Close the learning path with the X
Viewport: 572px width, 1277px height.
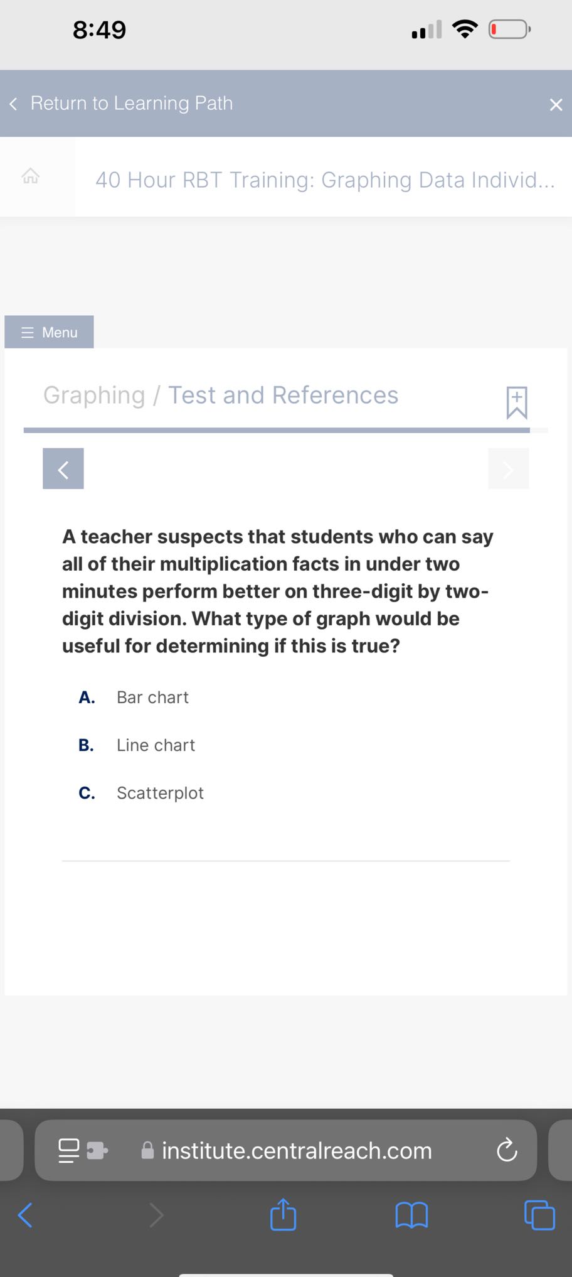[556, 104]
